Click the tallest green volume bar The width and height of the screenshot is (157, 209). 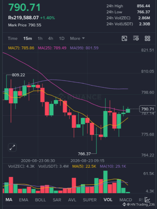[105, 182]
